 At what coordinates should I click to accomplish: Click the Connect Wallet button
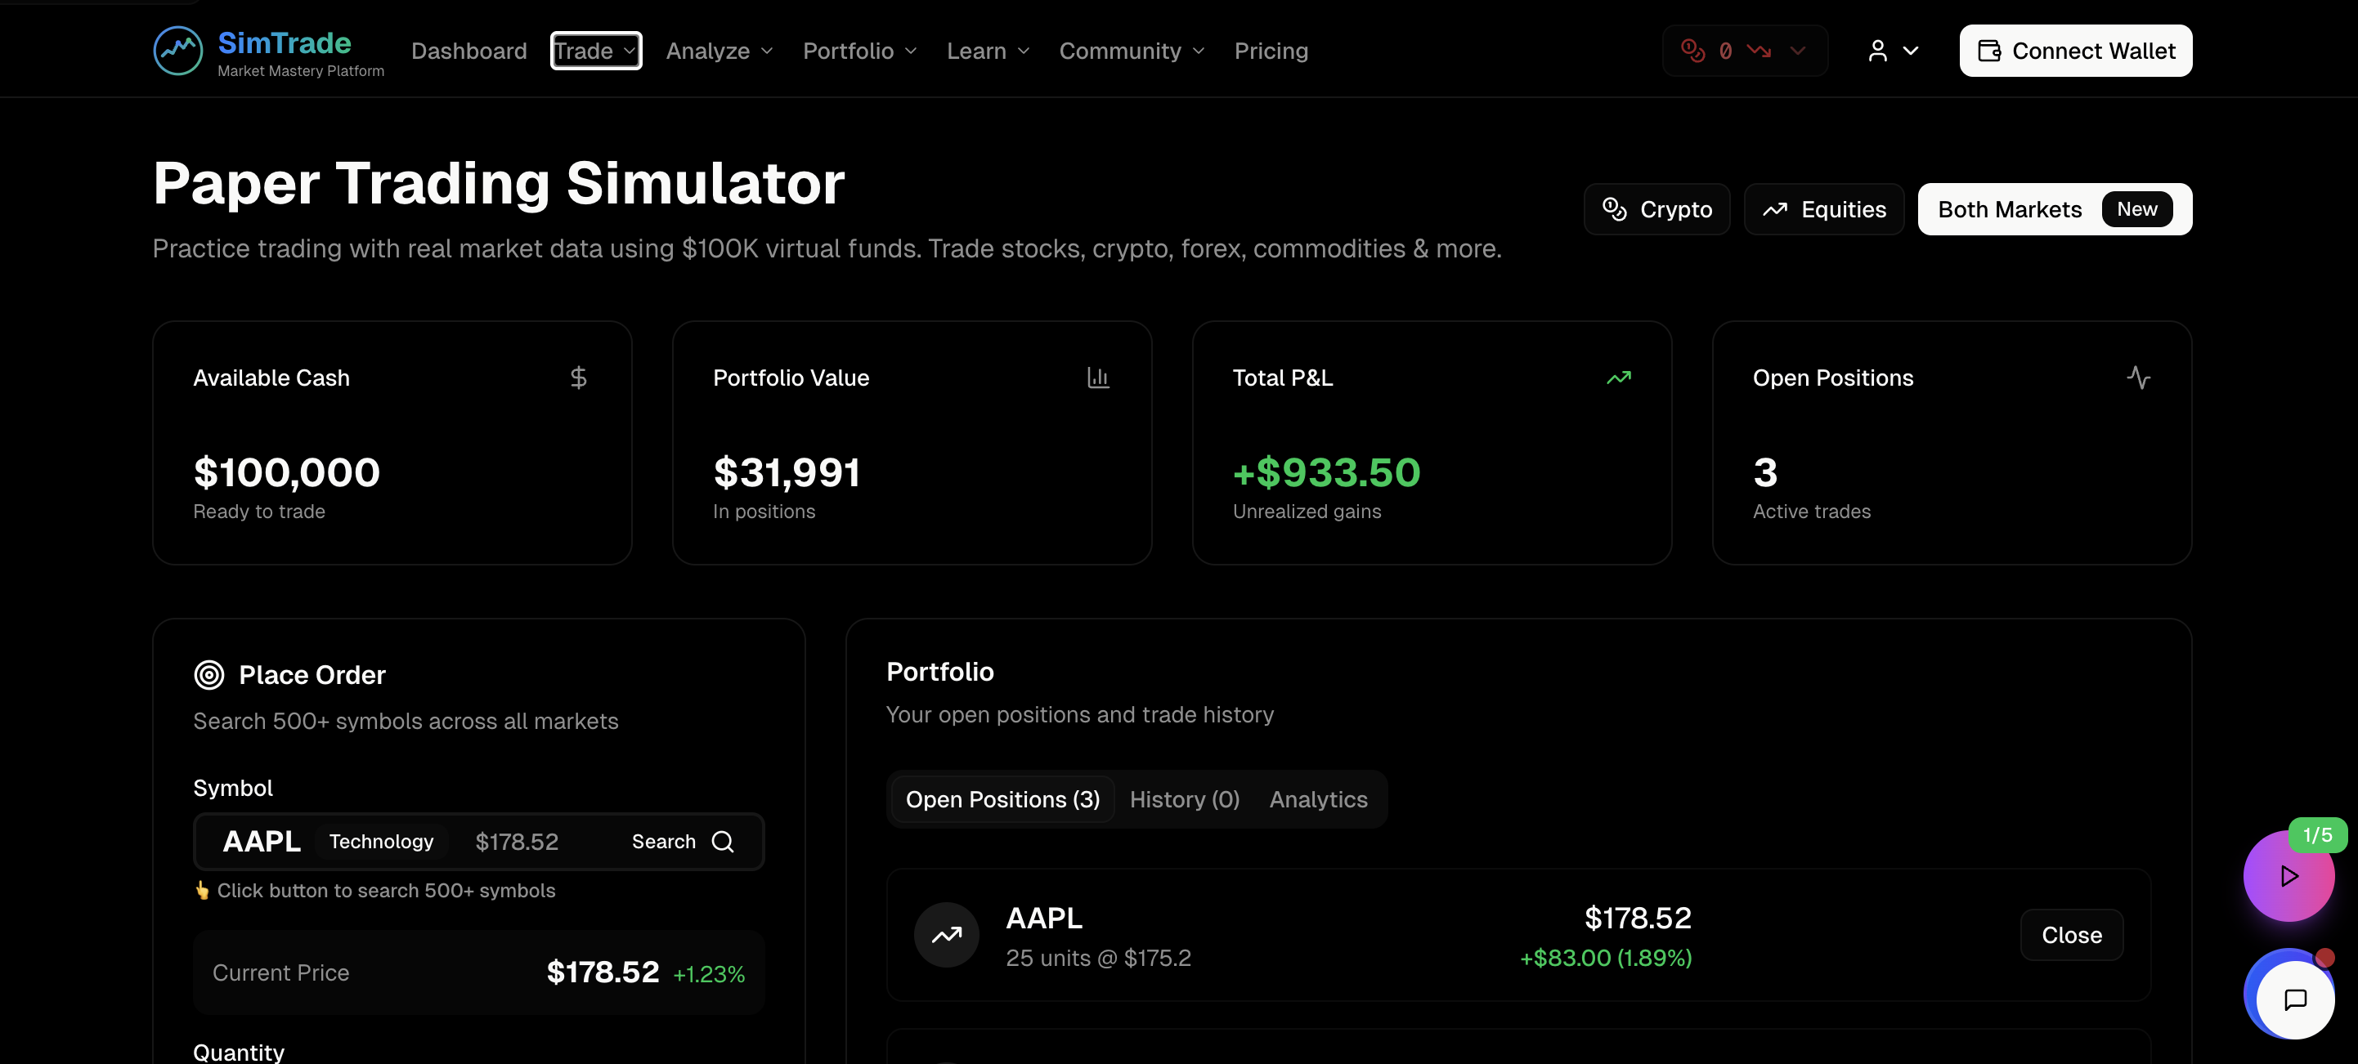point(2074,51)
